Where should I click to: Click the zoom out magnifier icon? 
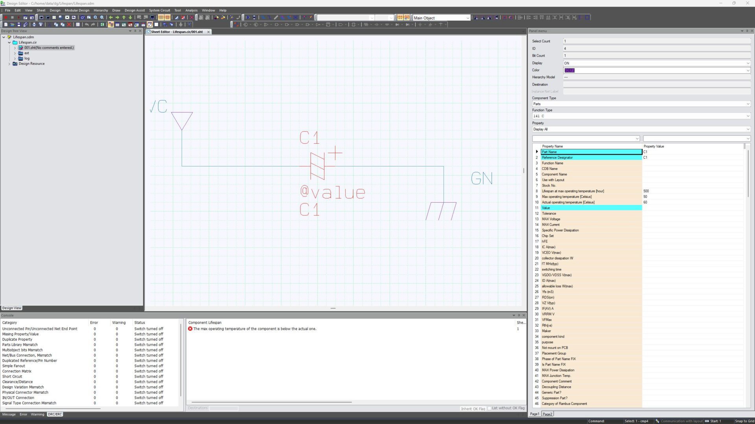click(x=102, y=17)
